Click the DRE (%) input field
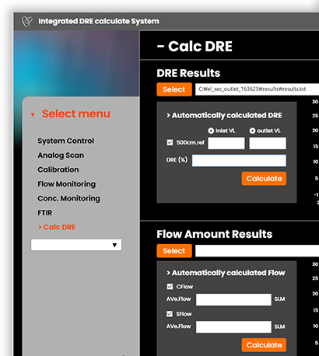 (239, 160)
